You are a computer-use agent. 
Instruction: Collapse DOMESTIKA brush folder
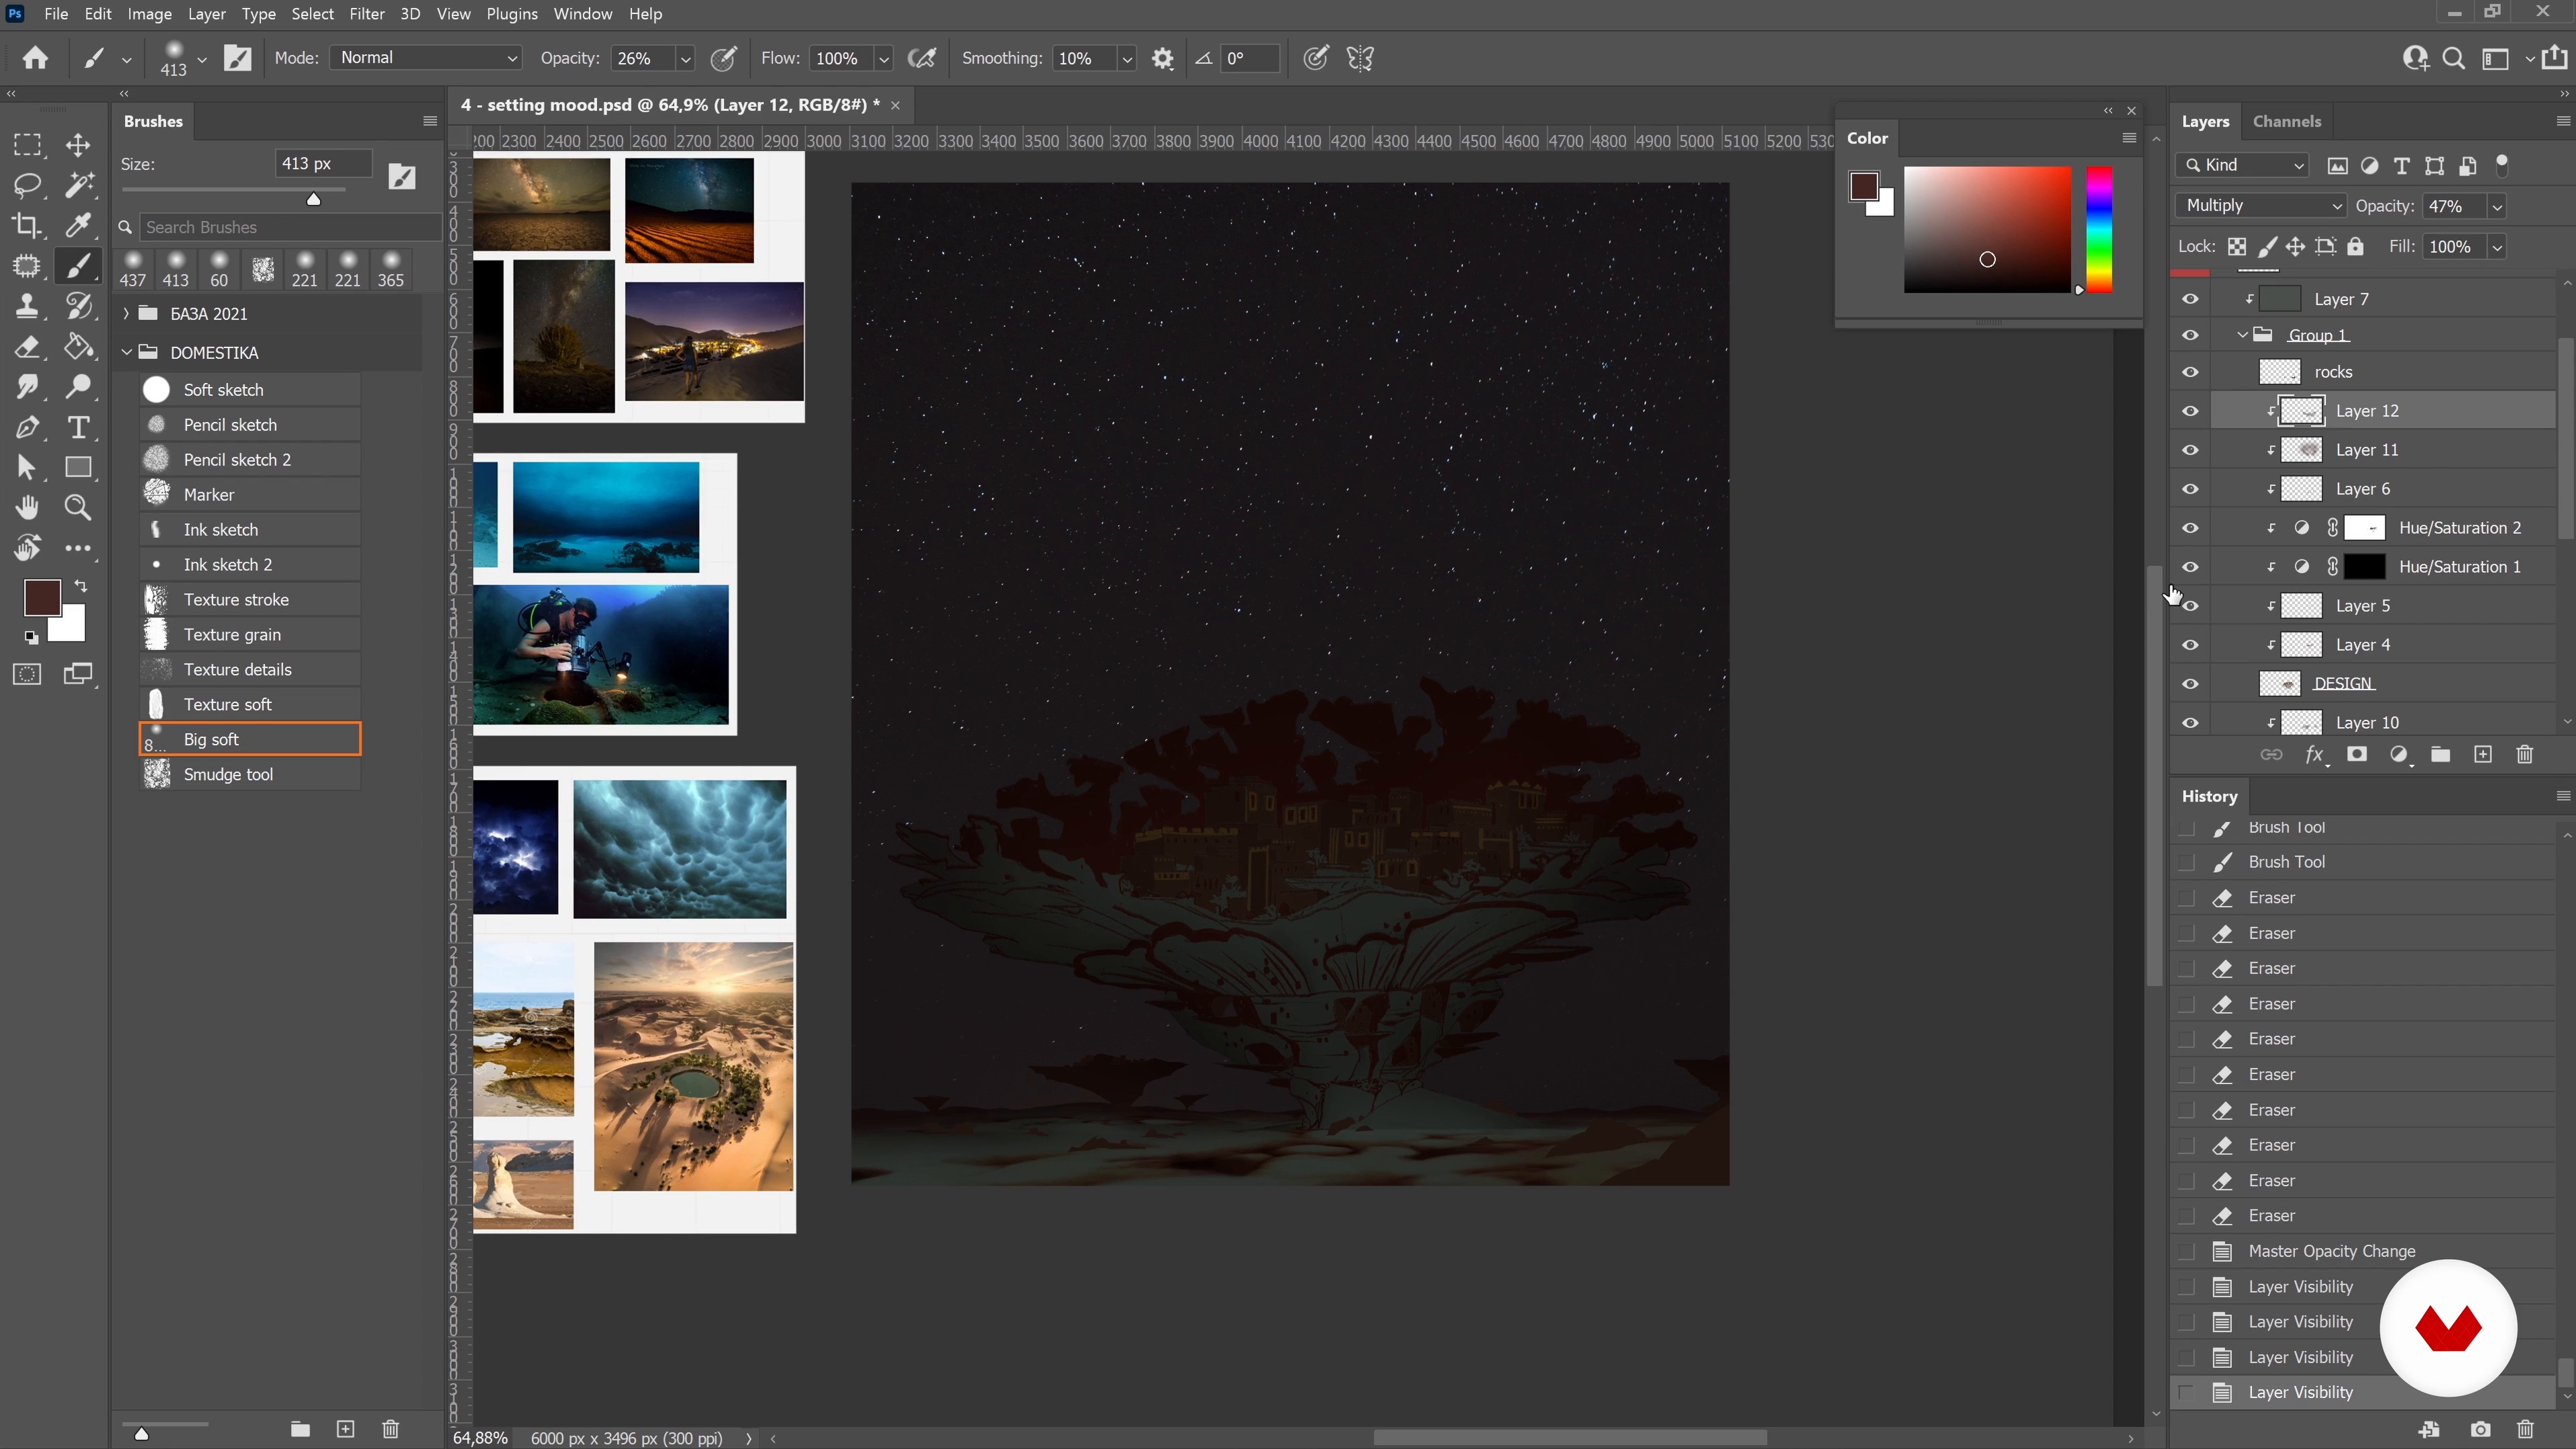click(126, 353)
